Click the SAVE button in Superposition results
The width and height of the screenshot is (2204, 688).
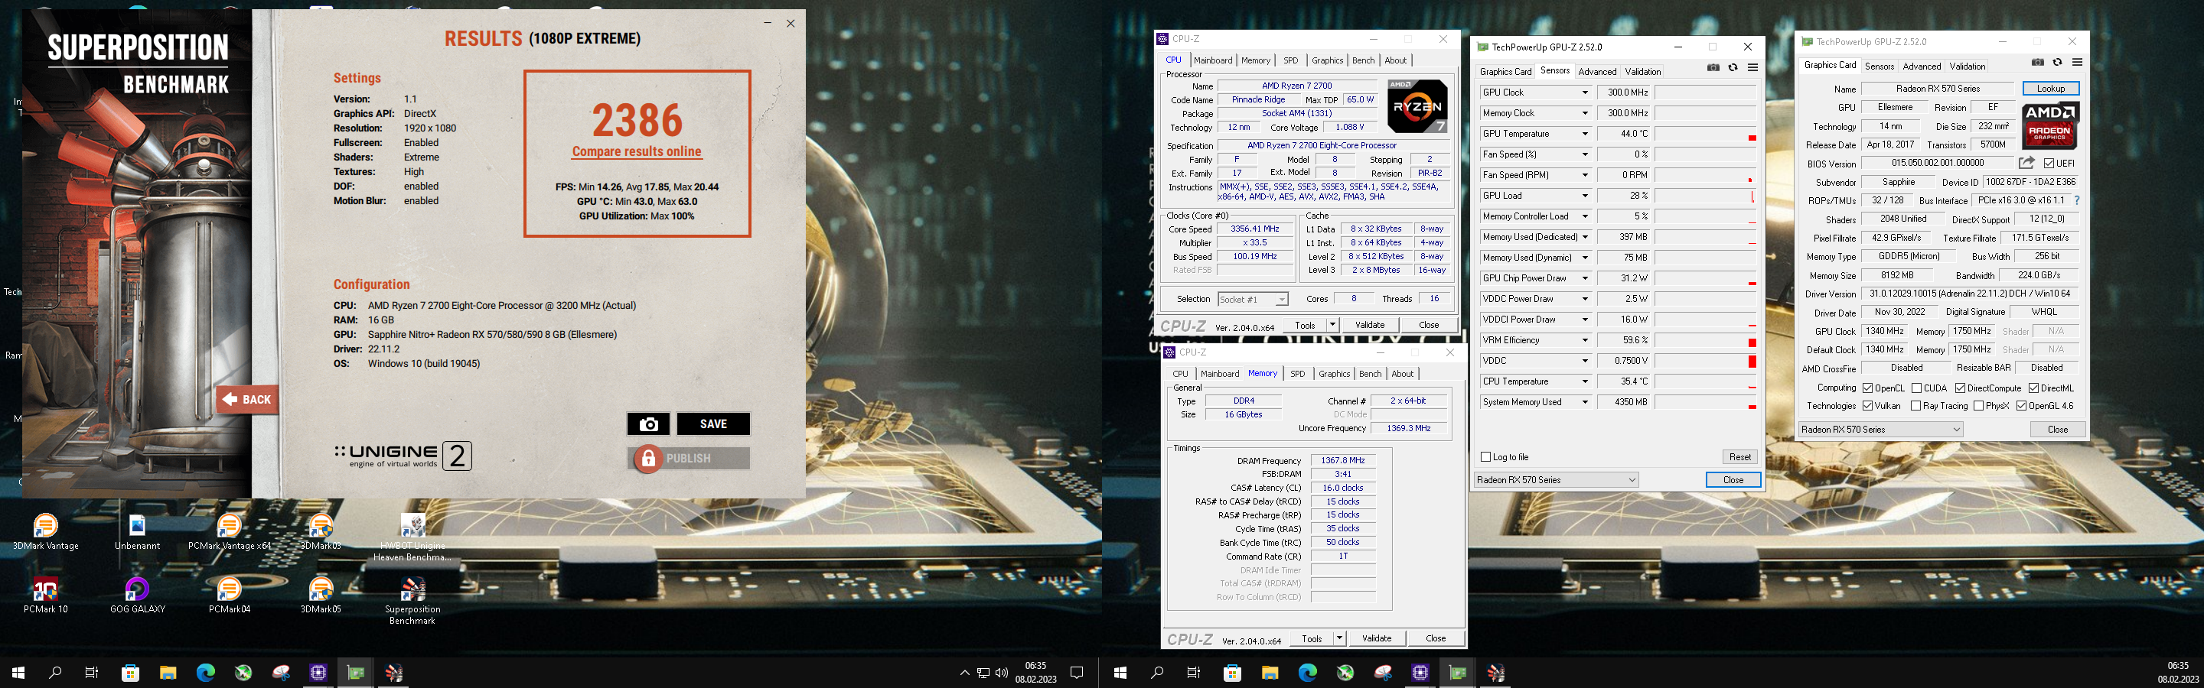(x=713, y=424)
